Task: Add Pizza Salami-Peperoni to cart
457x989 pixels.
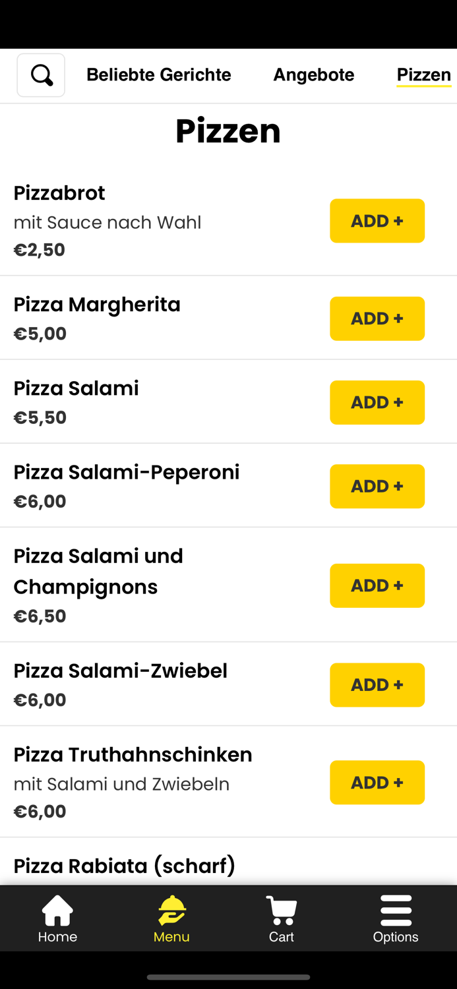Action: tap(377, 486)
